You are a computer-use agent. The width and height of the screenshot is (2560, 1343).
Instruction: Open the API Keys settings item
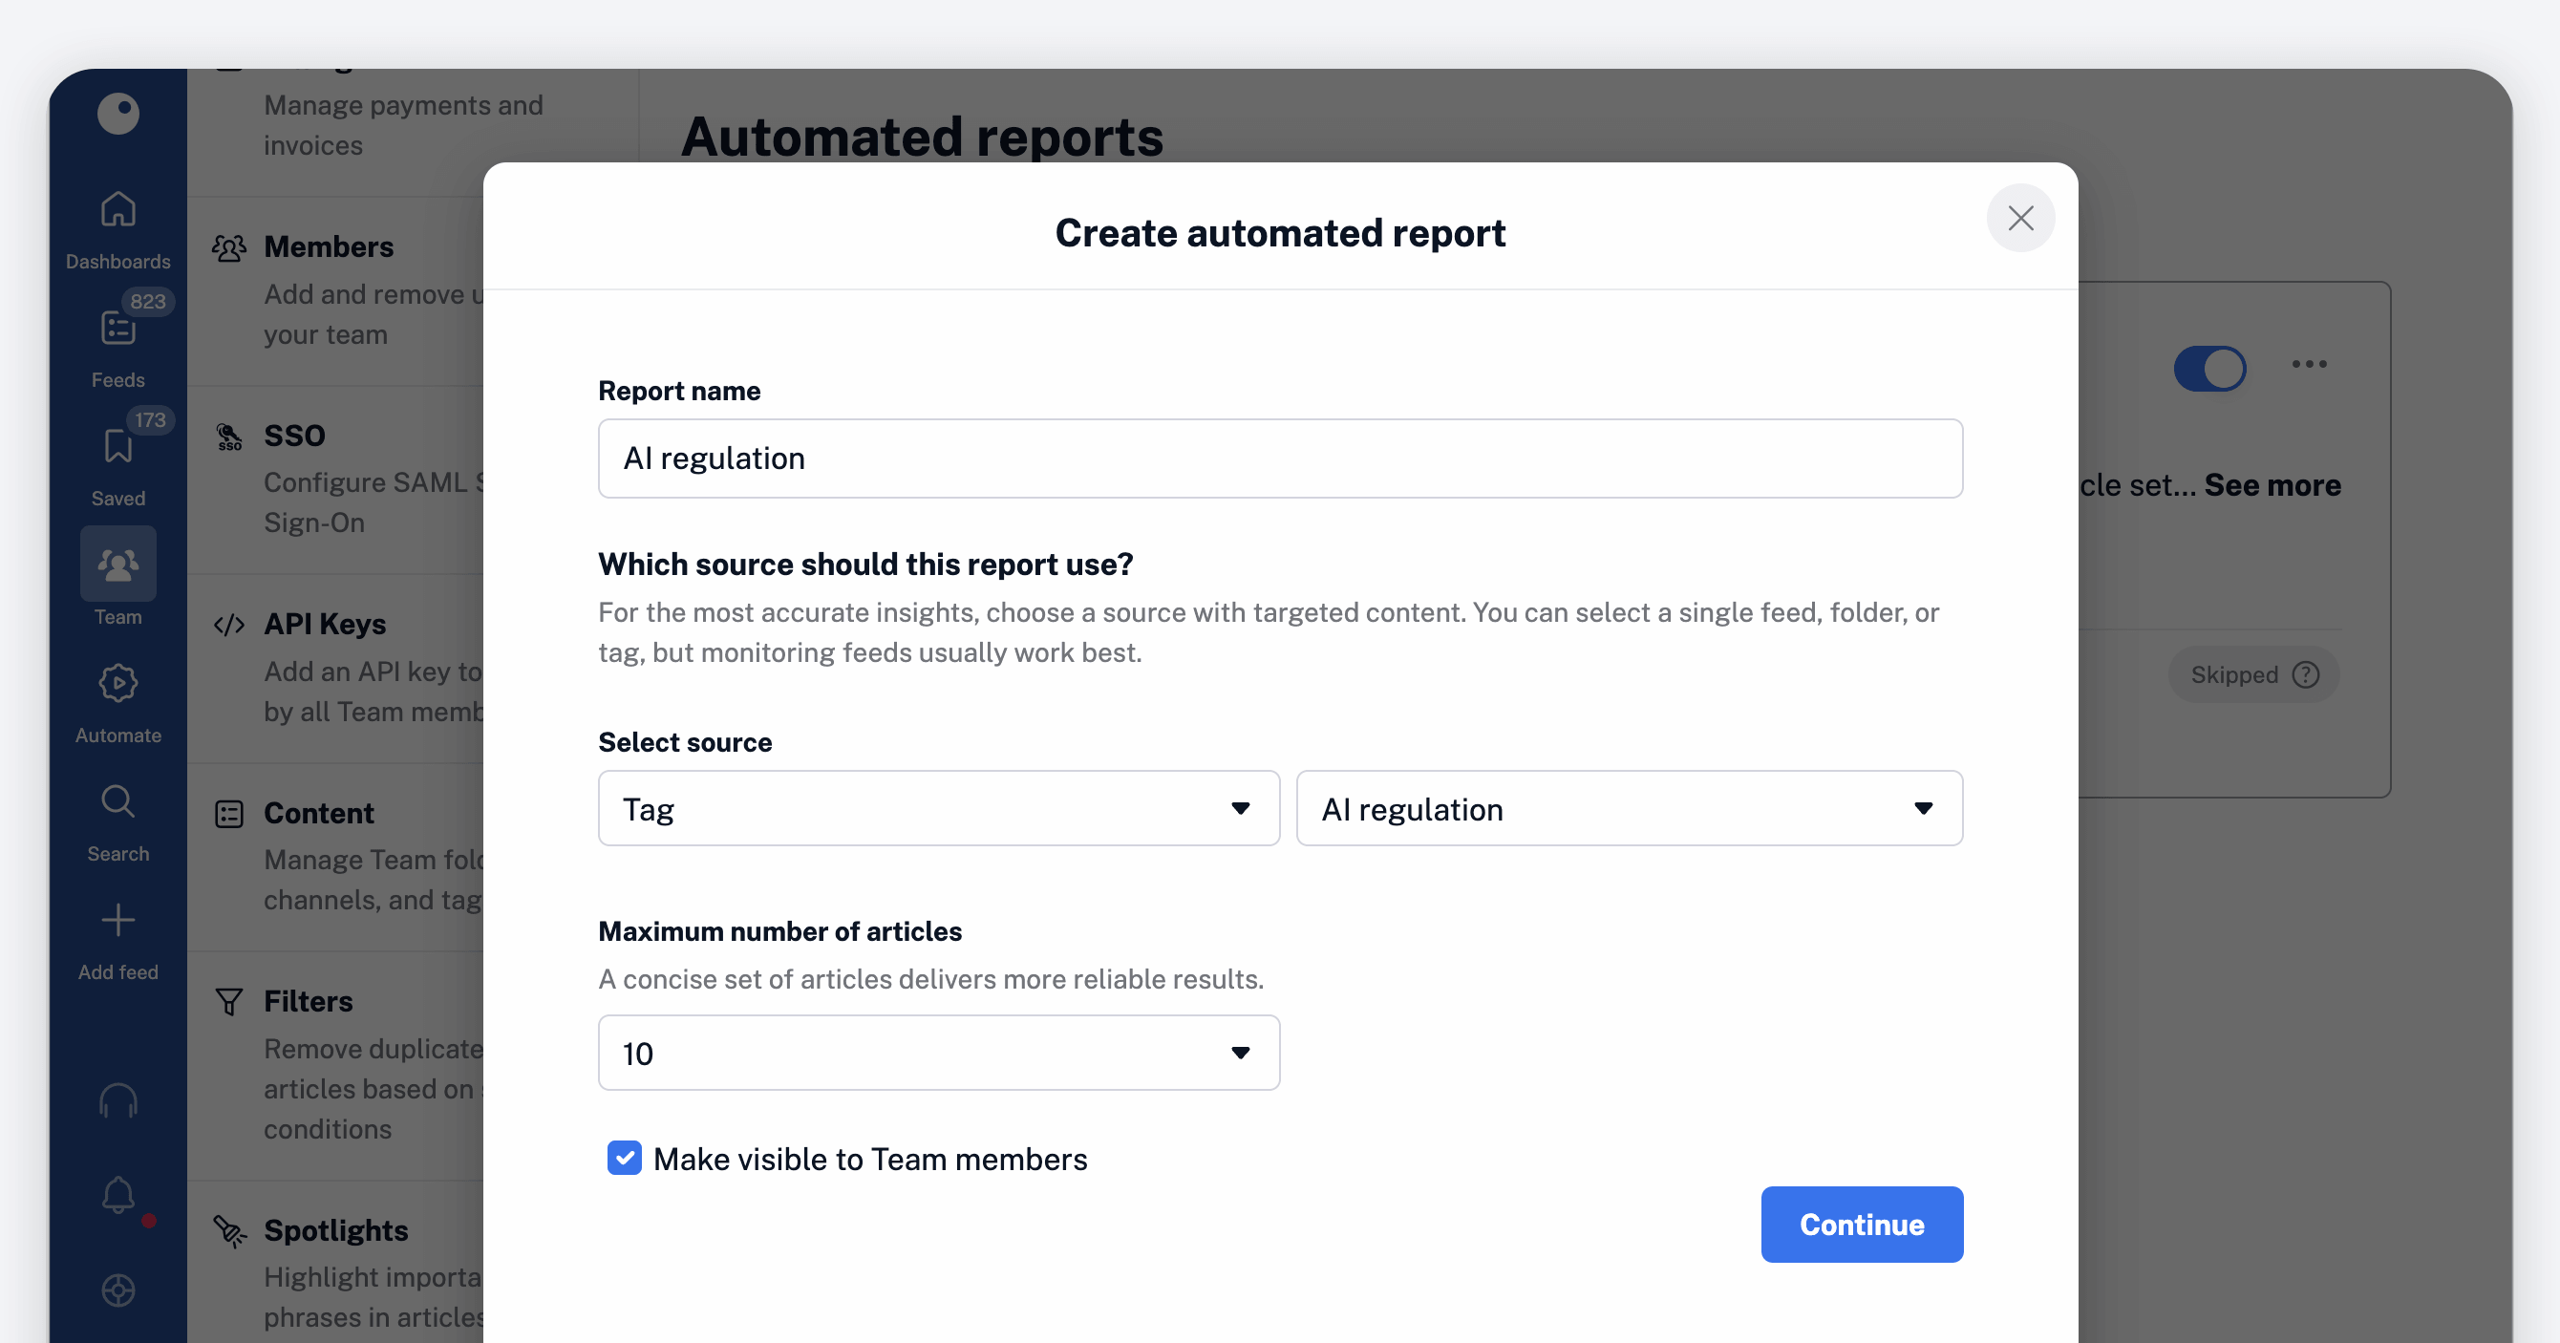coord(324,625)
